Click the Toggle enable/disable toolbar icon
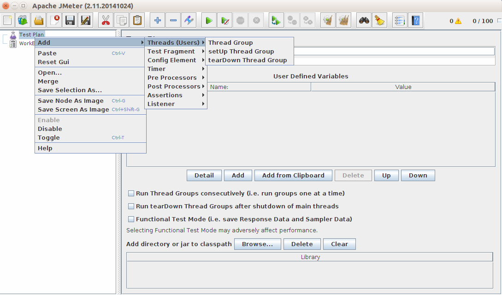 point(189,20)
